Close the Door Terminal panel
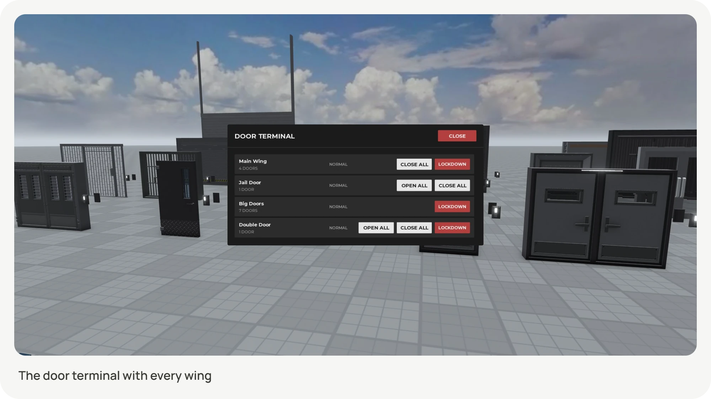This screenshot has height=399, width=711. click(x=457, y=136)
